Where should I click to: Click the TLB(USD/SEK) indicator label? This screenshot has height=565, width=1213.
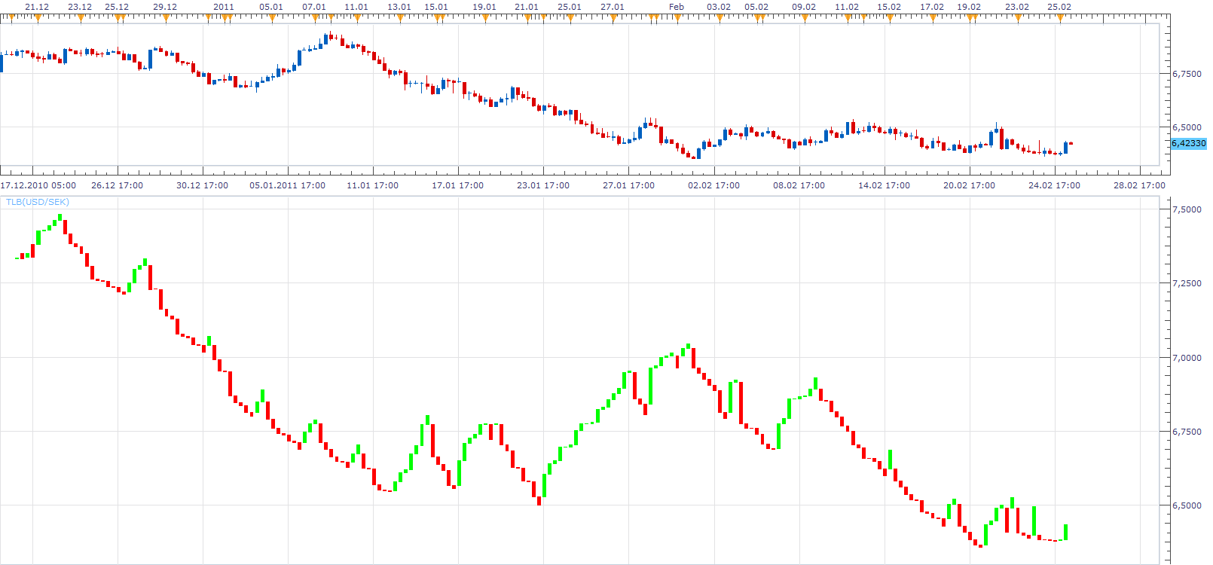(38, 202)
